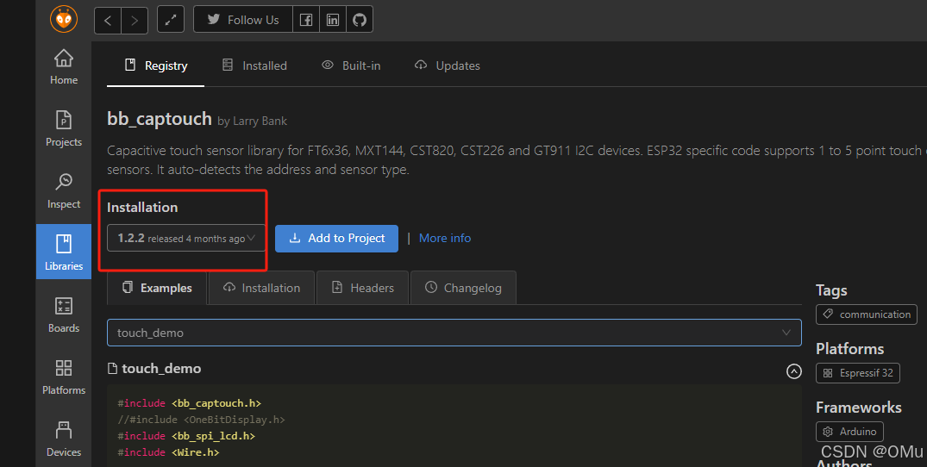Open the 1.2.2 version dropdown
The width and height of the screenshot is (927, 467).
(186, 238)
